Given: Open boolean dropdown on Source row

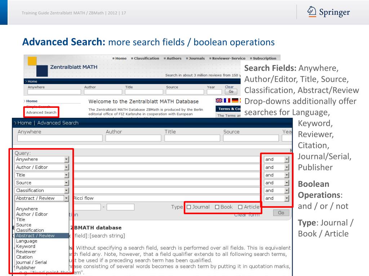Looking at the screenshot, I should (286, 183).
